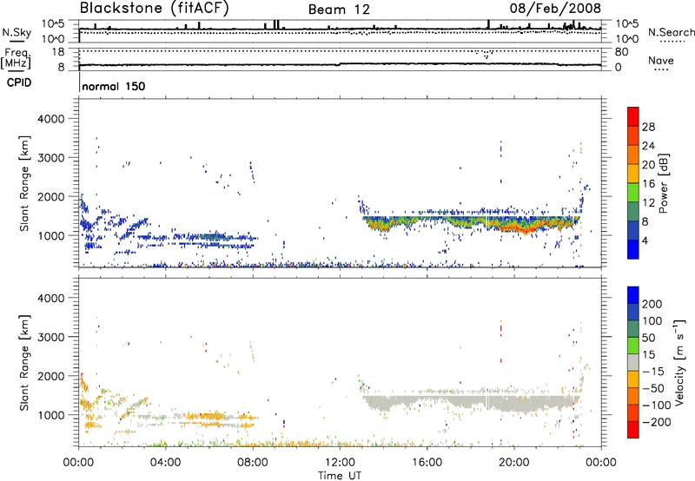Viewport: 695px width, 481px height.
Task: Click the "Freq. [MHz]" axis label
Action: pos(17,58)
